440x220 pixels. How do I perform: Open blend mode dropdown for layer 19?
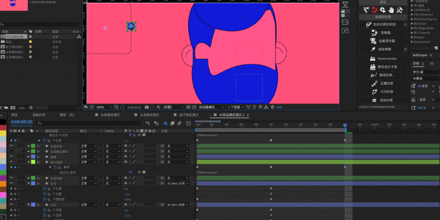click(89, 146)
